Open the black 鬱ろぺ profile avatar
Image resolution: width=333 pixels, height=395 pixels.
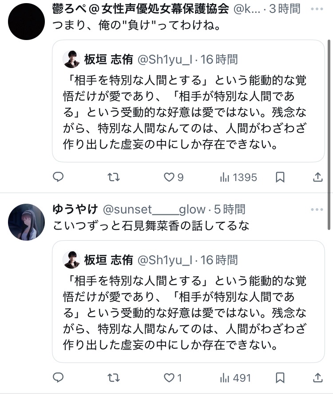(x=26, y=21)
